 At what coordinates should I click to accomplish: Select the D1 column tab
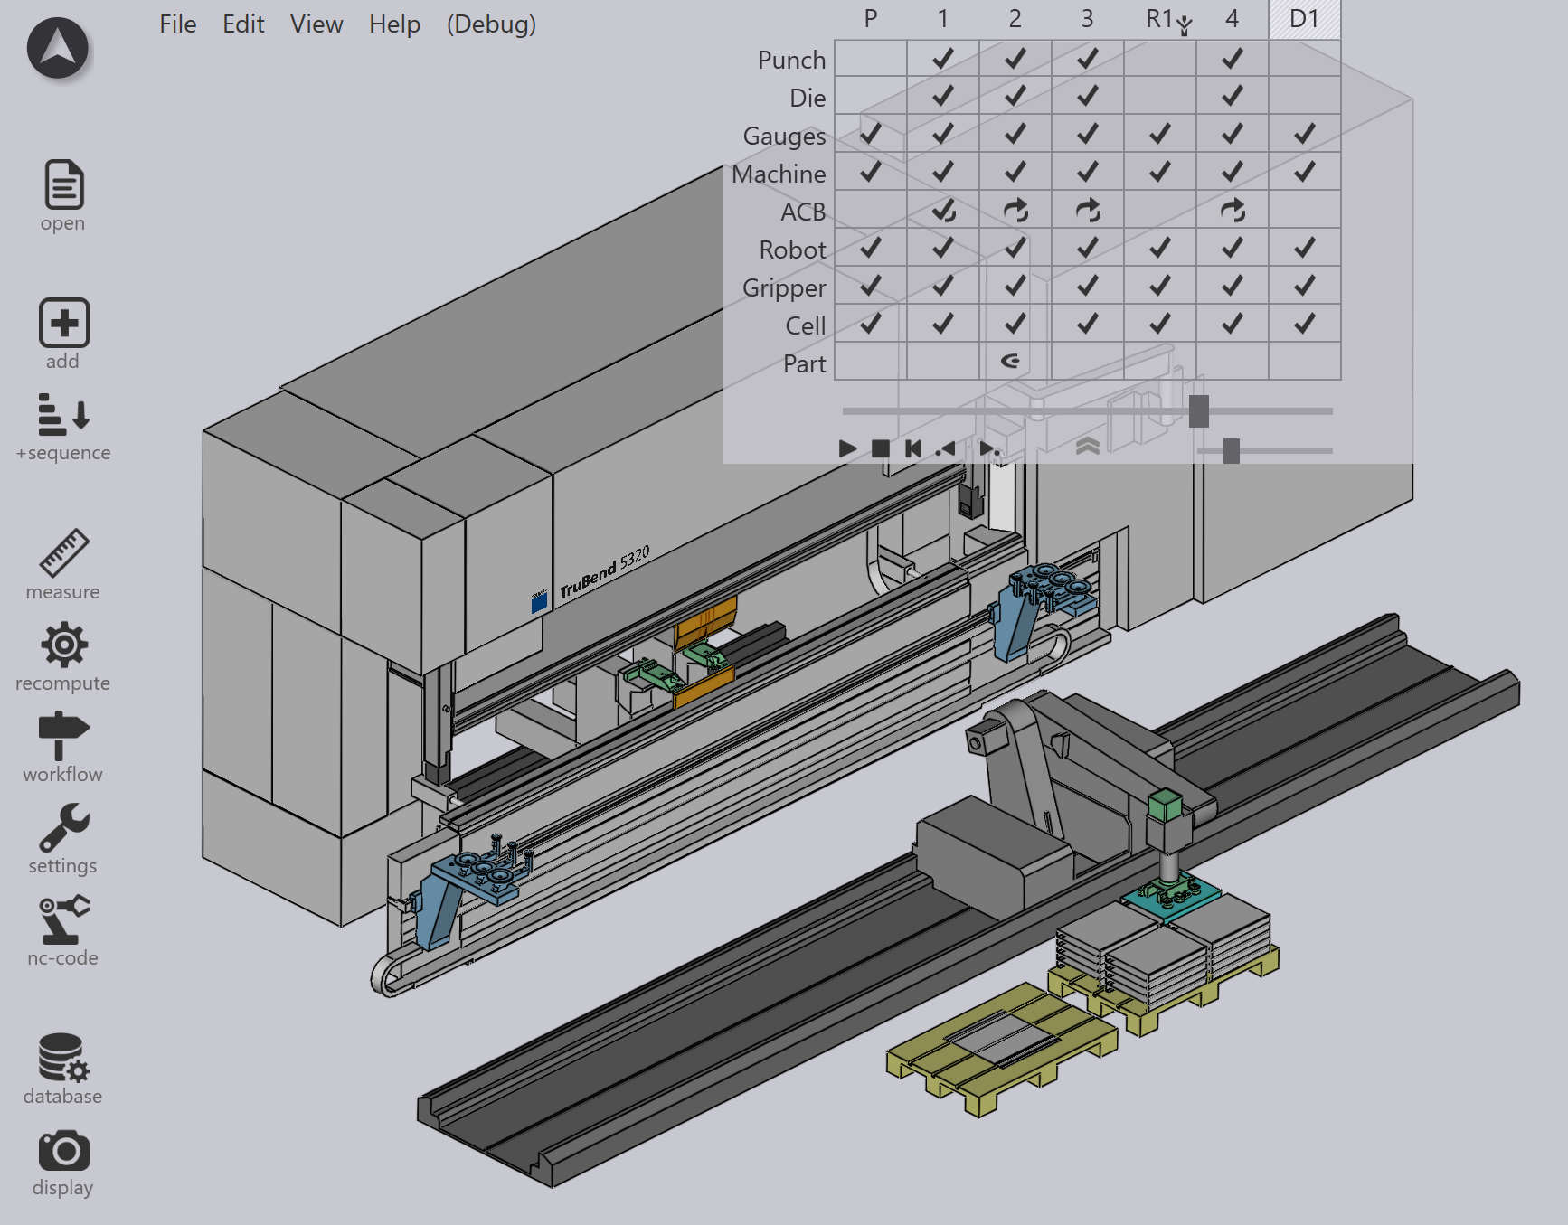1304,19
